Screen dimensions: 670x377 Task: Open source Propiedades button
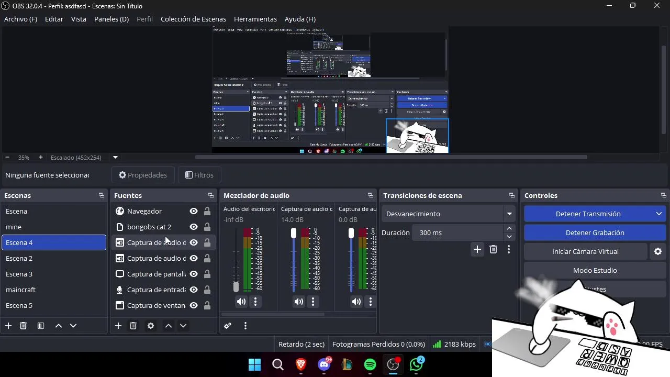click(143, 175)
